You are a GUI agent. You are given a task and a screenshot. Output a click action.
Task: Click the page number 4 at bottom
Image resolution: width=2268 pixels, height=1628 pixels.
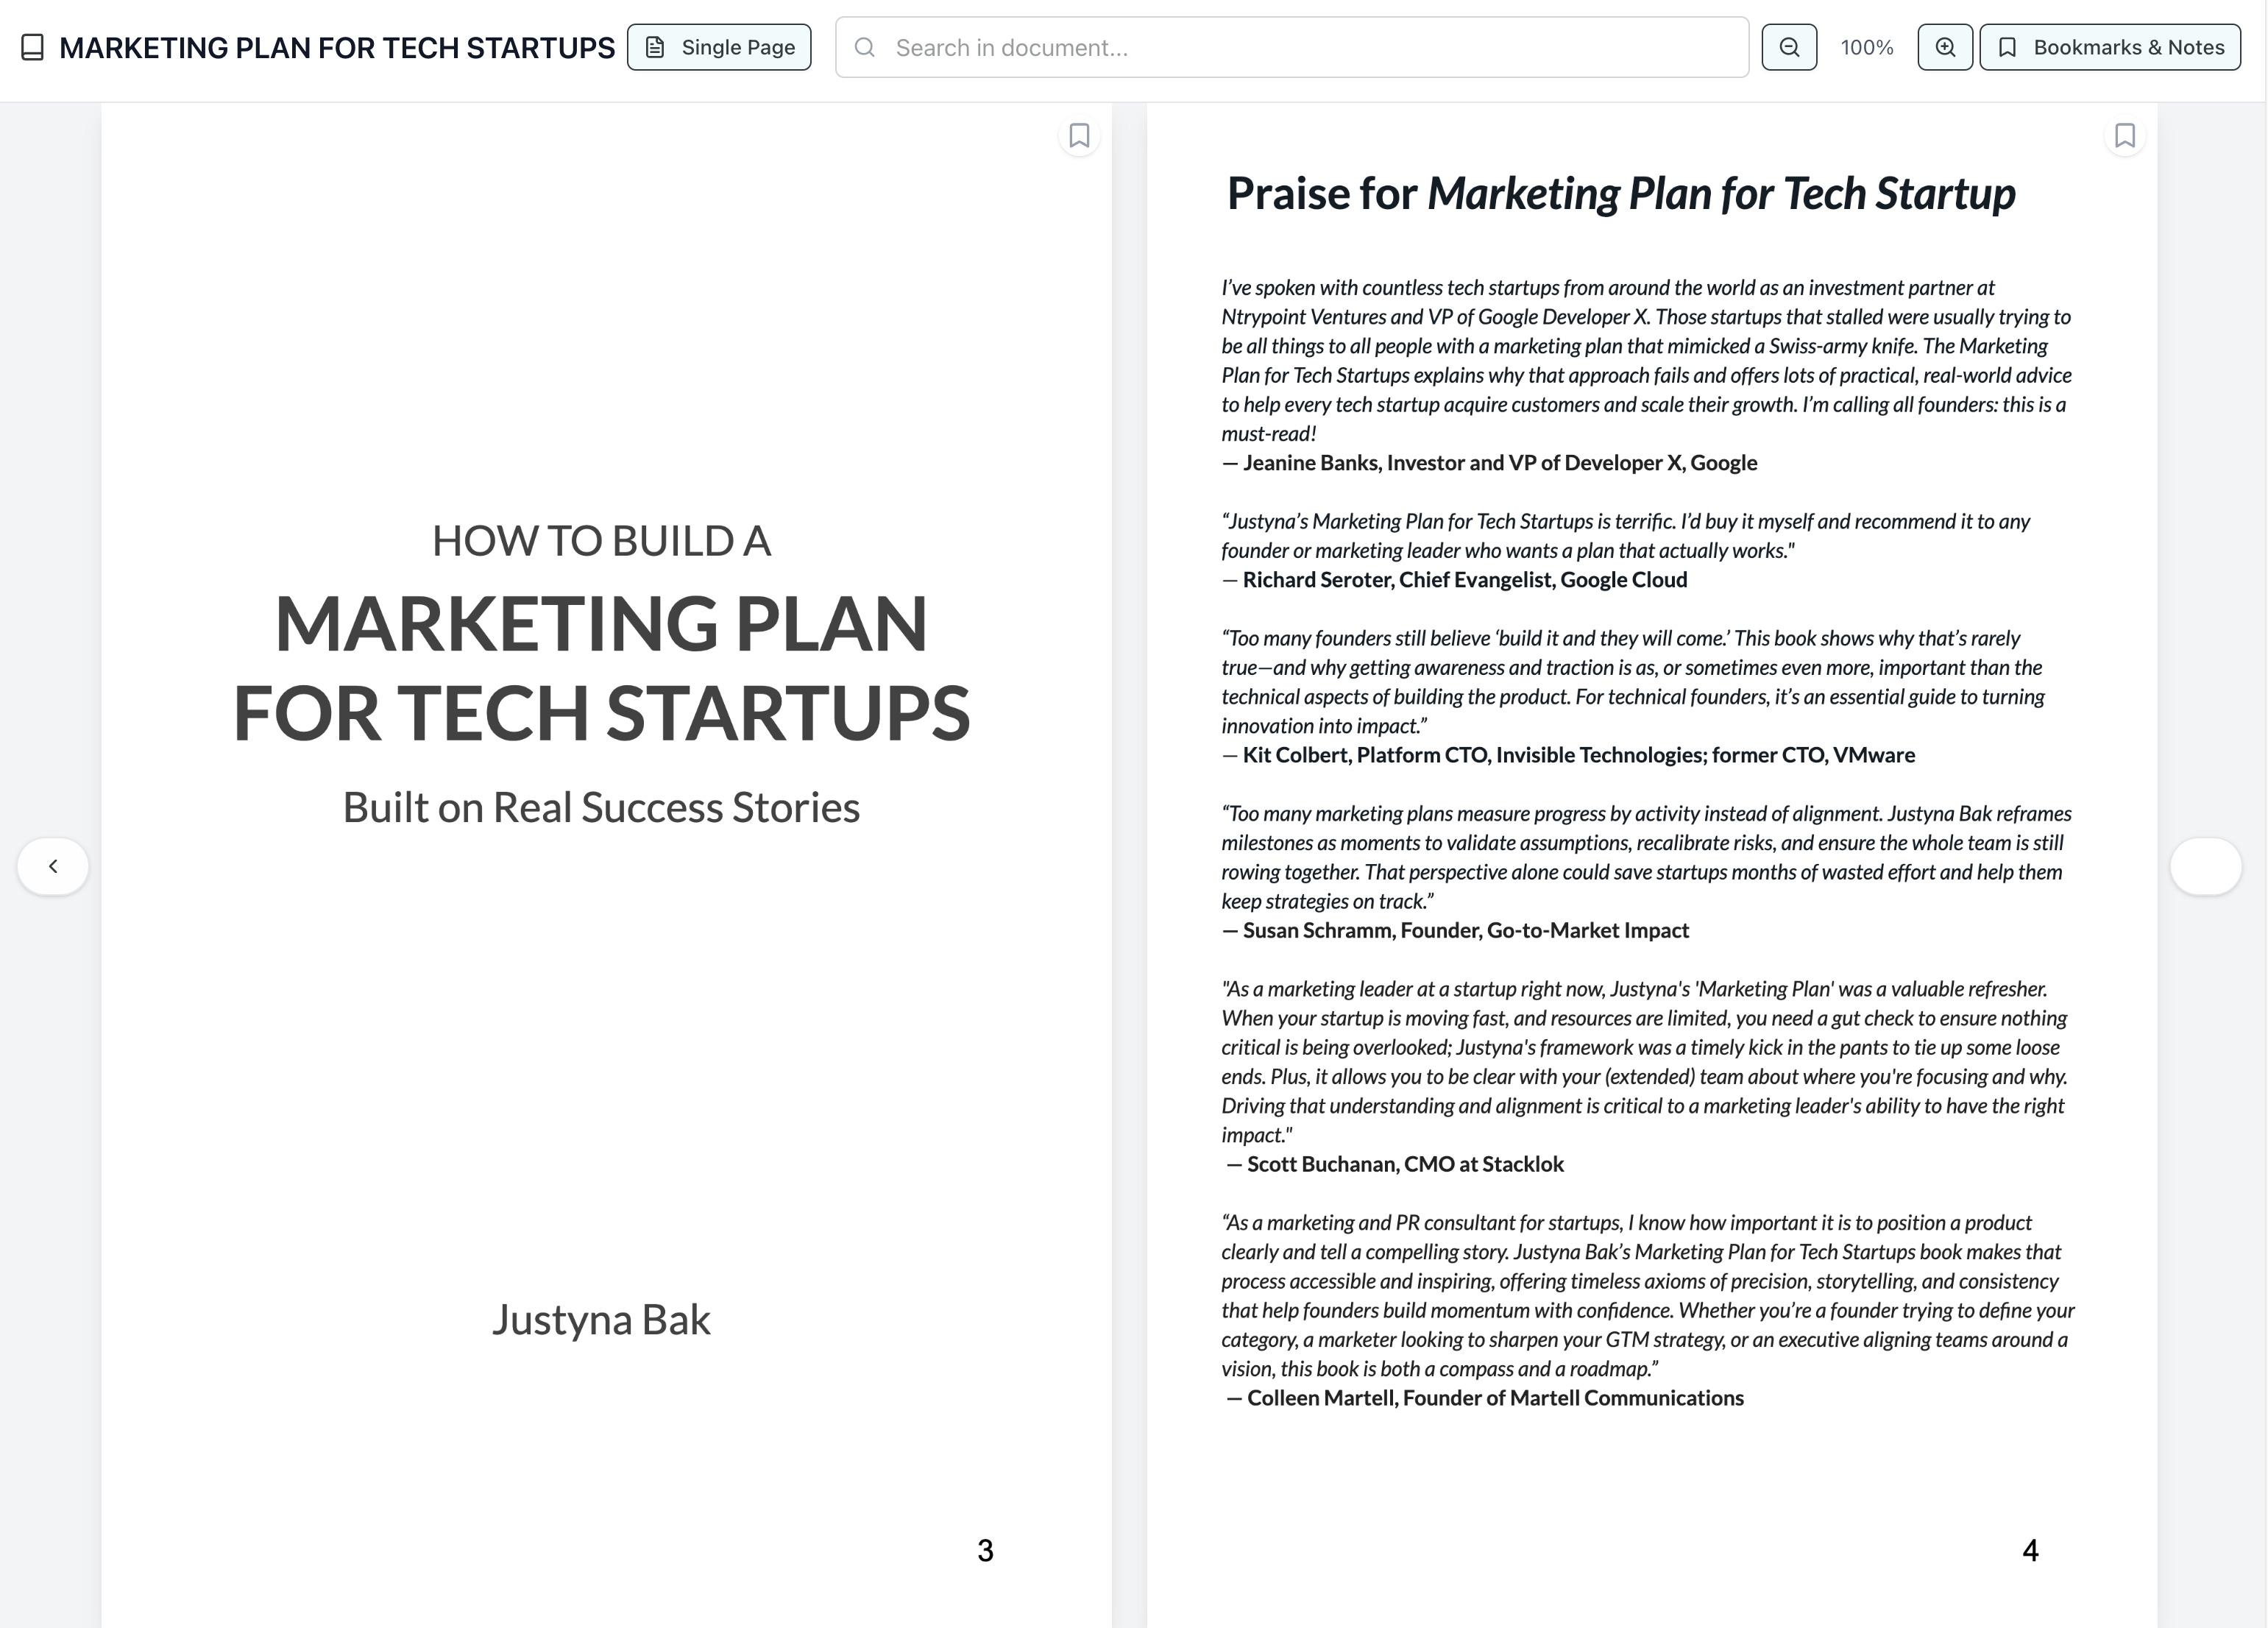click(2030, 1551)
